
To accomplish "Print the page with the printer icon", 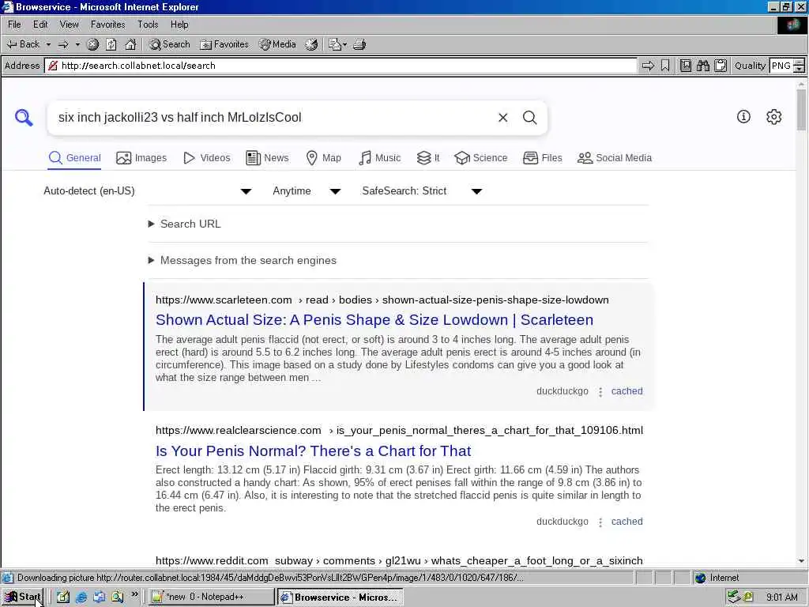I will click(x=359, y=44).
